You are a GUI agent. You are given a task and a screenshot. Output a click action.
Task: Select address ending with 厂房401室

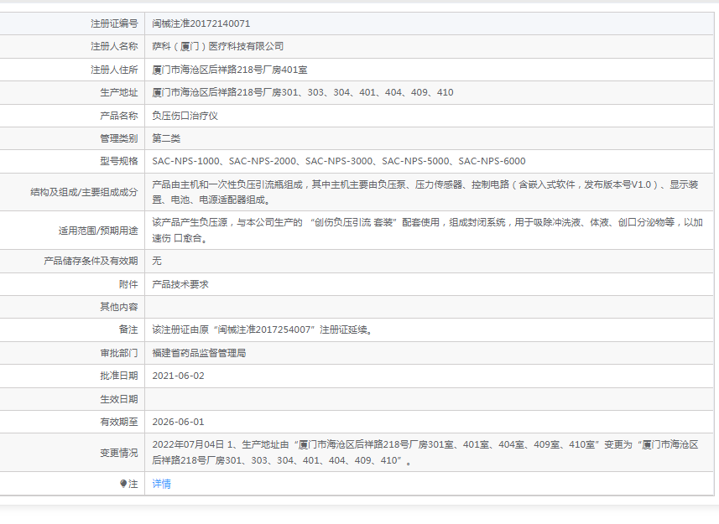[x=230, y=70]
